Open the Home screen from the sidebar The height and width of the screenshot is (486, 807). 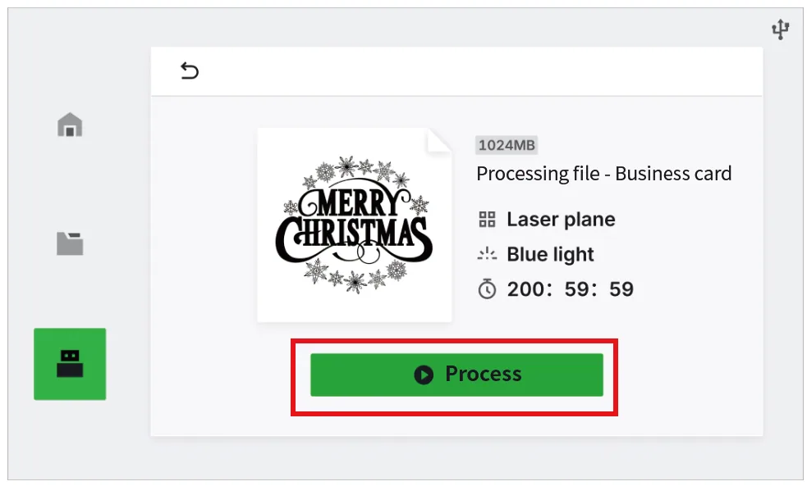pos(70,125)
